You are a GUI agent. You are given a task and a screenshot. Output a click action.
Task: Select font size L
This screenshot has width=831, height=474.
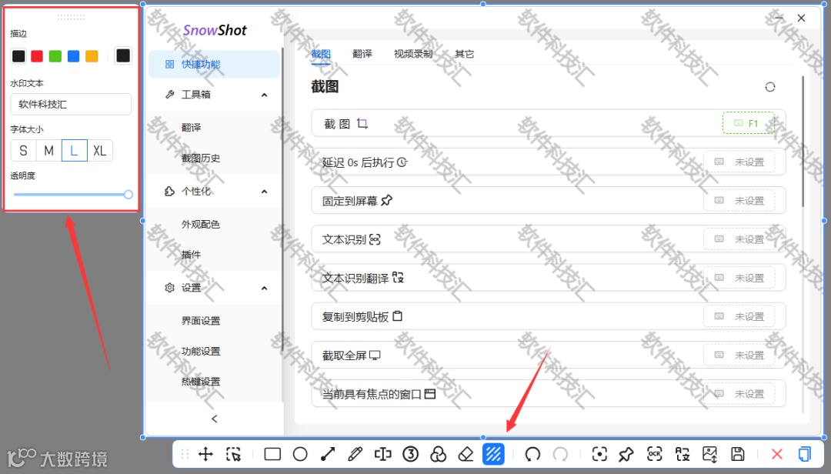(74, 151)
